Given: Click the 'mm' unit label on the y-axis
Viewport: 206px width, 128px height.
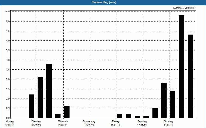Looking at the screenshot, I should [x=7, y=12].
